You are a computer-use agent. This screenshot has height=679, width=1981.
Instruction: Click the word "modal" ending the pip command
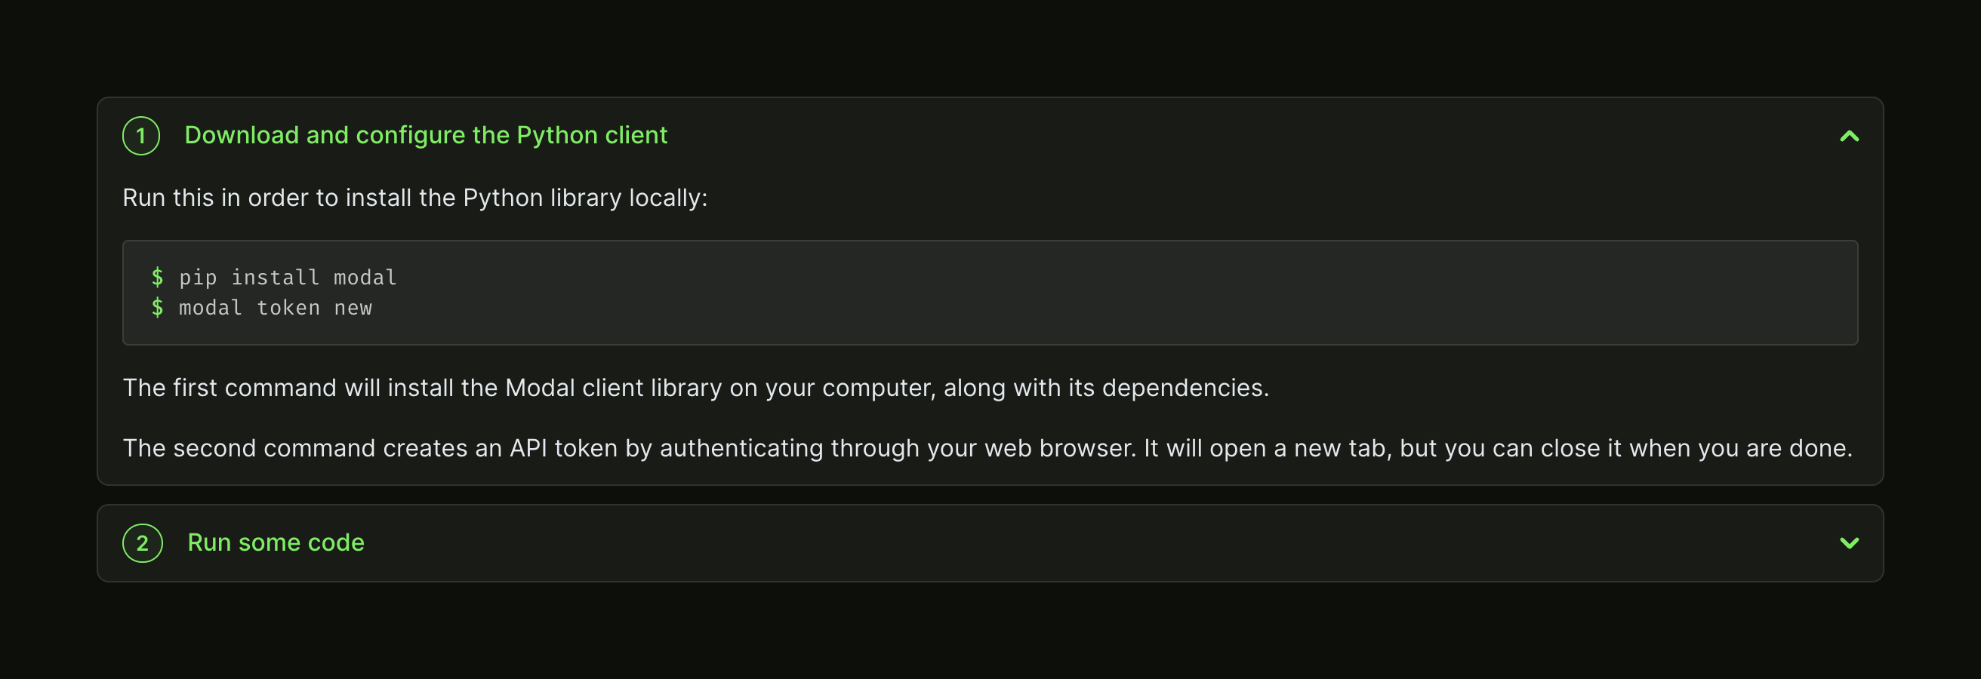365,278
